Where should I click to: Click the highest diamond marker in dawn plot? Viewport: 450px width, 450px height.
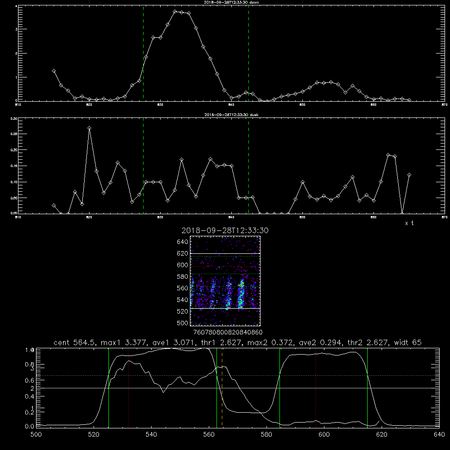pyautogui.click(x=175, y=12)
